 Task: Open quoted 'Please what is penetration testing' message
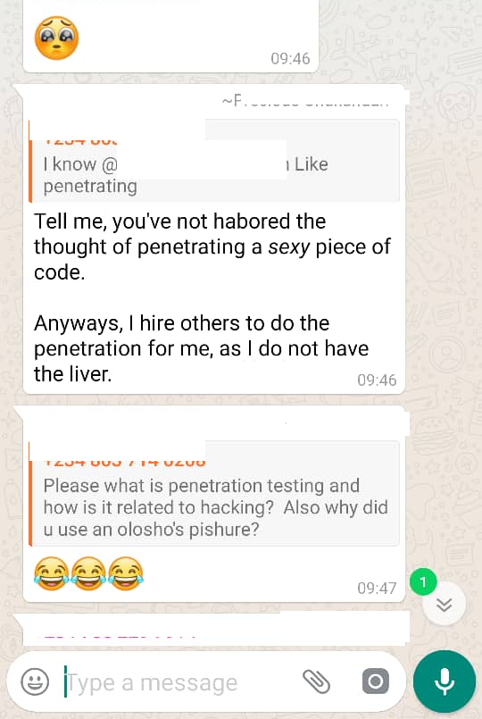214,494
